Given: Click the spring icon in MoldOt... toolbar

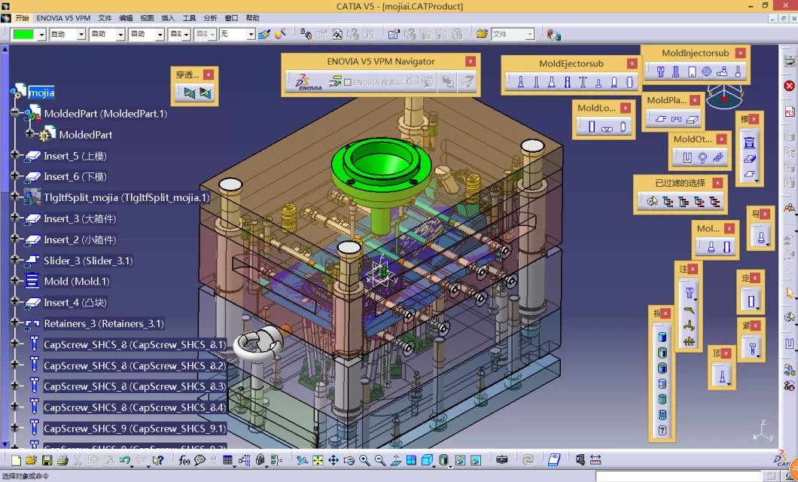Looking at the screenshot, I should (718, 158).
